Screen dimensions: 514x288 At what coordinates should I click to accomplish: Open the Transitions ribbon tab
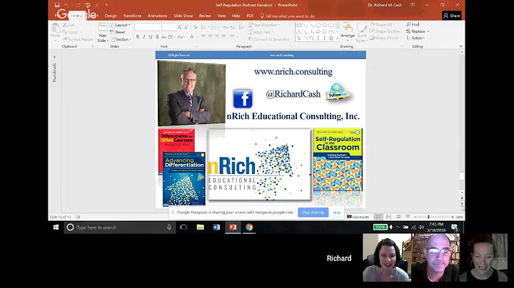[132, 16]
